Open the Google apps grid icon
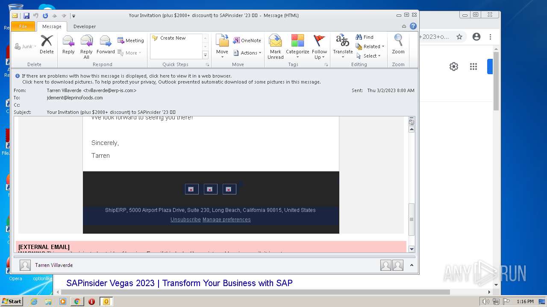 pyautogui.click(x=473, y=67)
